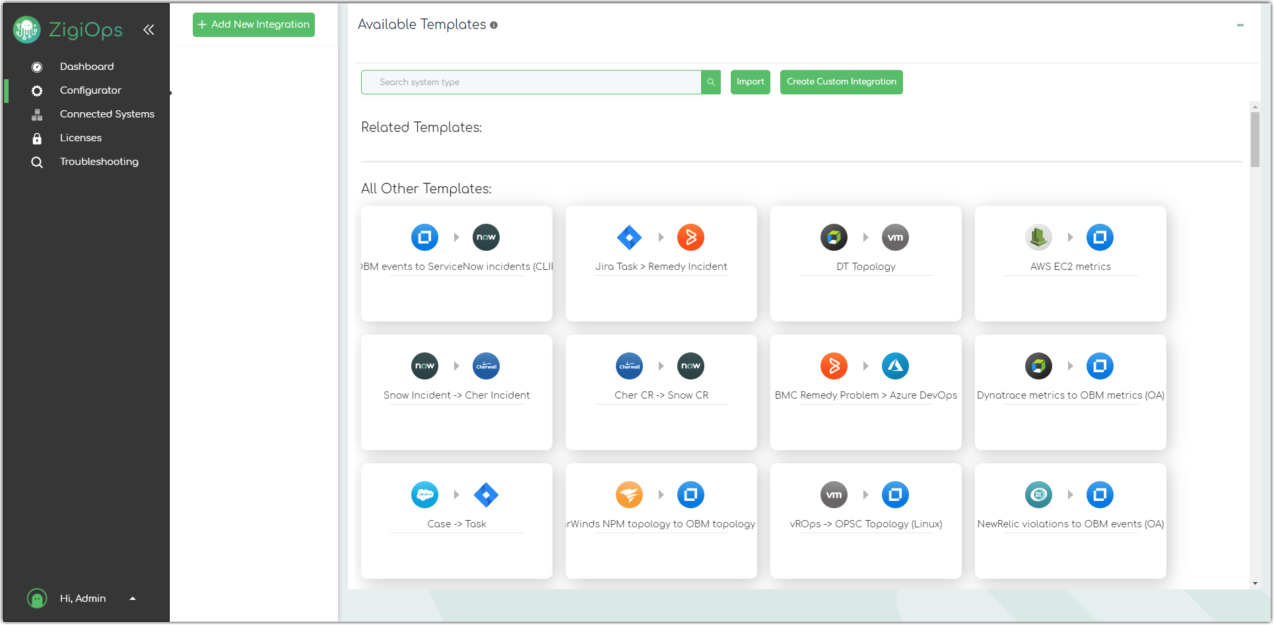Click the Salesforce icon in Case -> Task card
Image resolution: width=1274 pixels, height=625 pixels.
click(x=424, y=495)
